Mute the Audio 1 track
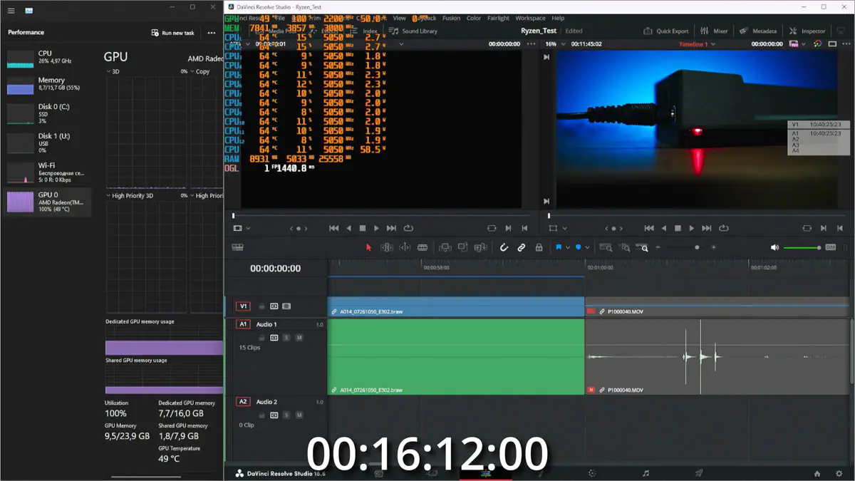The image size is (855, 481). 299,338
